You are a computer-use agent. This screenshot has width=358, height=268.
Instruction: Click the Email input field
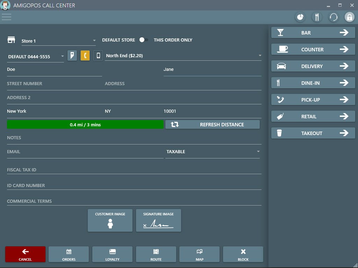point(85,152)
